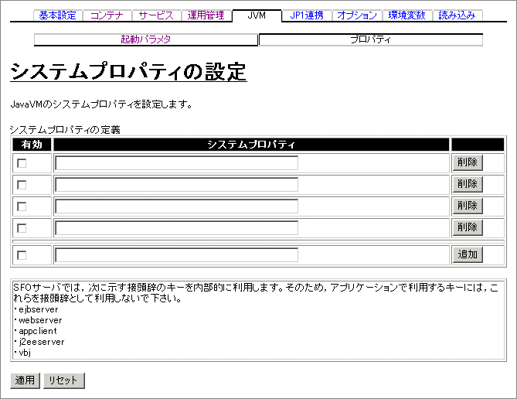The width and height of the screenshot is (517, 399).
Task: Click the vbj prefix text
Action: pyautogui.click(x=25, y=353)
